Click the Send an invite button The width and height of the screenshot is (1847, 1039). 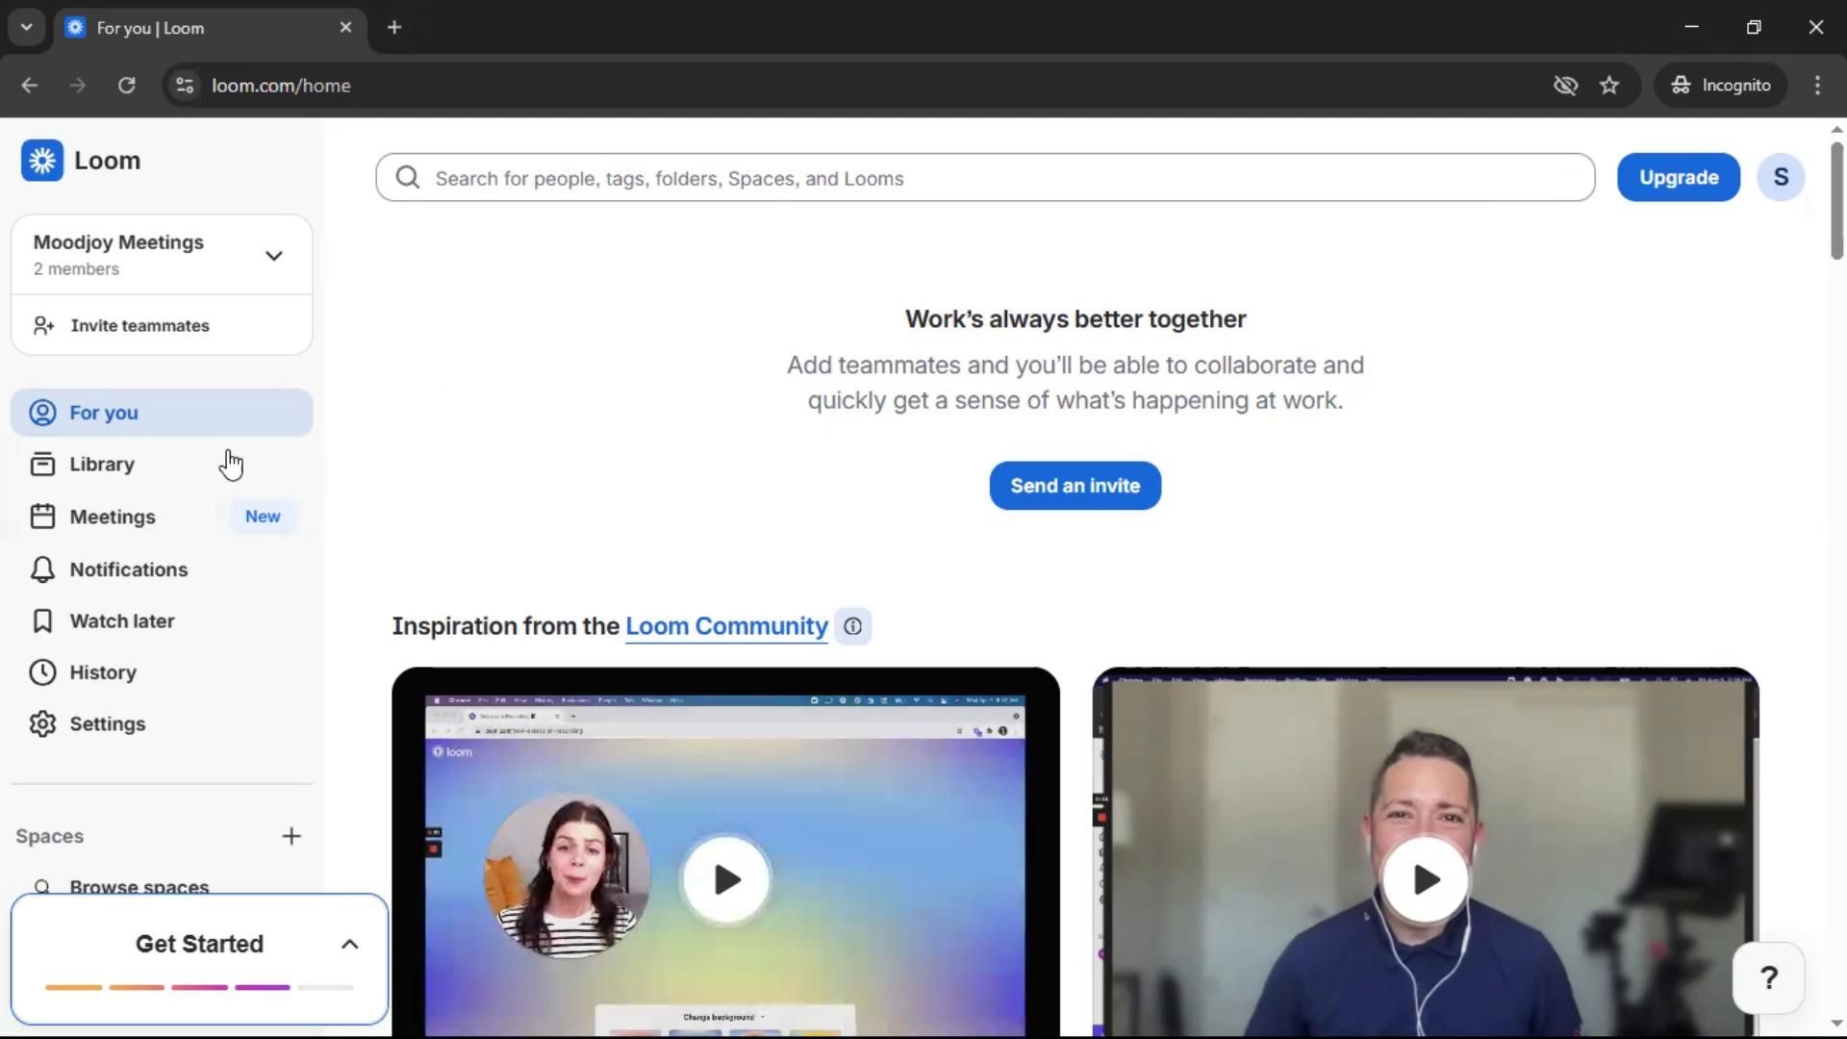pos(1075,486)
